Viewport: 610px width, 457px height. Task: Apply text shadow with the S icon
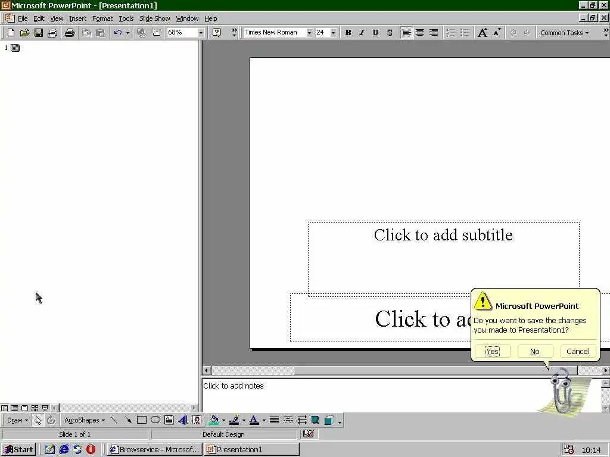(x=390, y=33)
